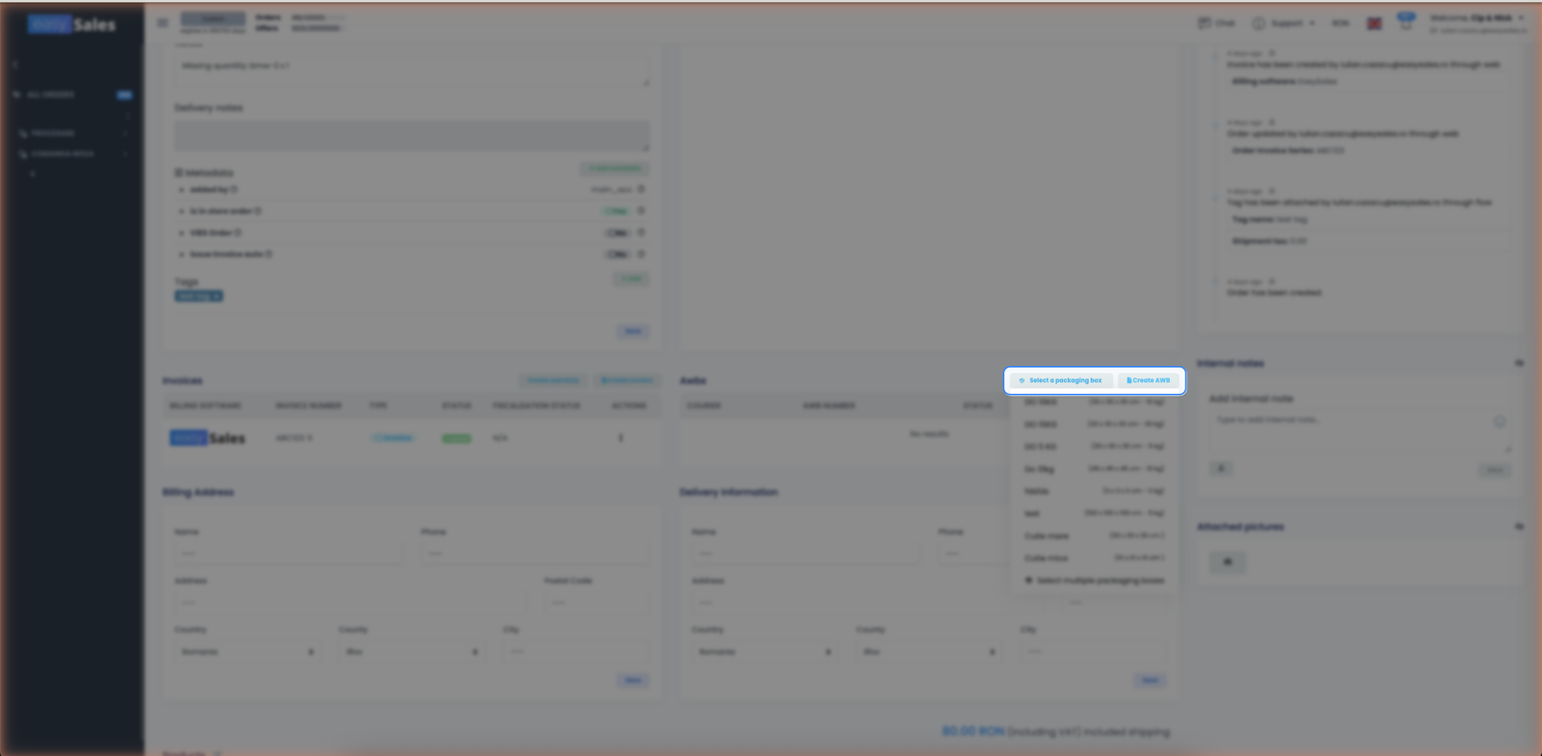Click the Add internal note text field

pos(1359,431)
